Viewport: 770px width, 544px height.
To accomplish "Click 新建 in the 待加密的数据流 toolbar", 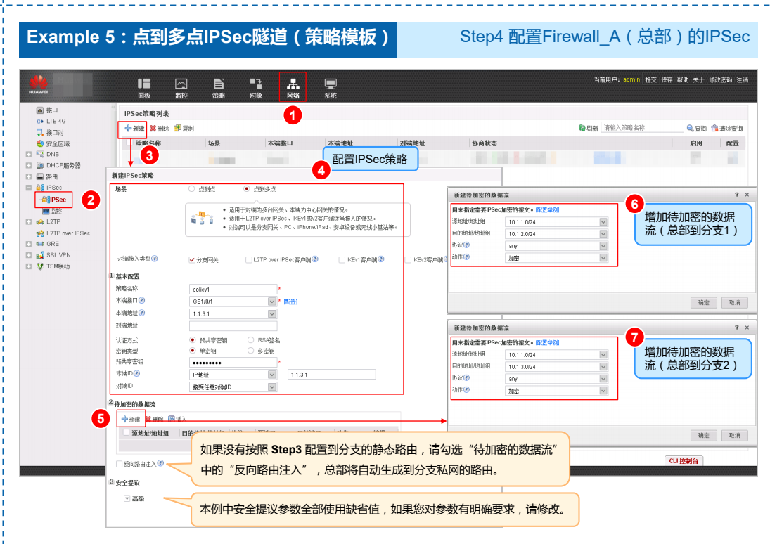I will (131, 420).
